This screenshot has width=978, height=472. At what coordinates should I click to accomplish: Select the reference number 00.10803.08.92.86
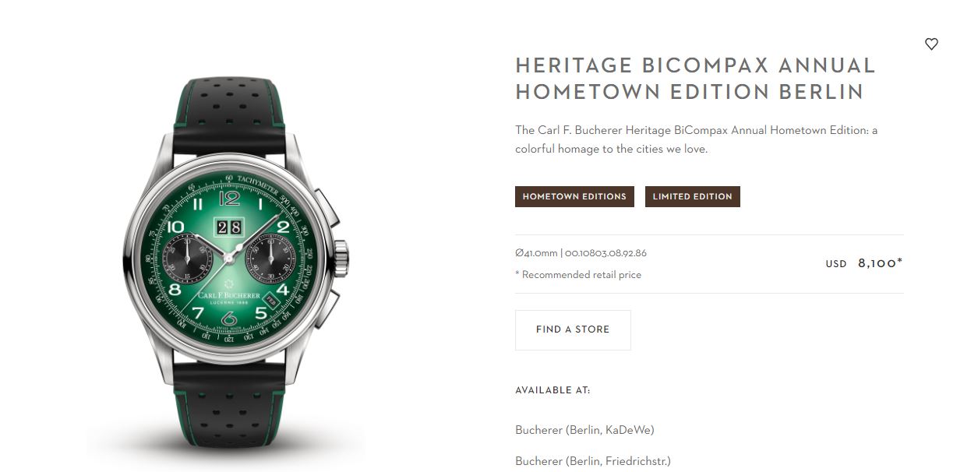606,253
